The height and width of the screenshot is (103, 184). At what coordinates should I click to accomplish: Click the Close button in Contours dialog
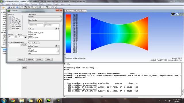tap(39, 60)
